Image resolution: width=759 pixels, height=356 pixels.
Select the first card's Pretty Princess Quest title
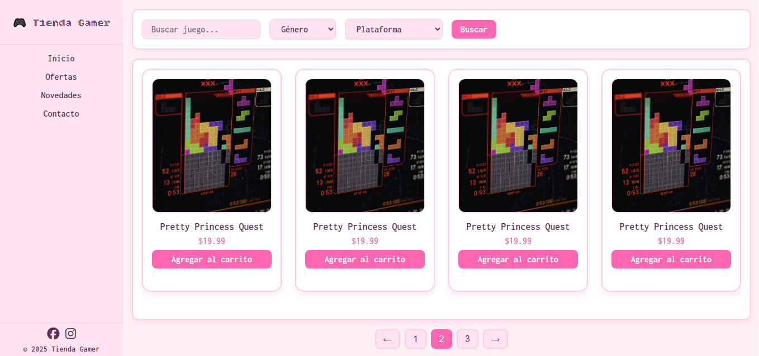[212, 227]
